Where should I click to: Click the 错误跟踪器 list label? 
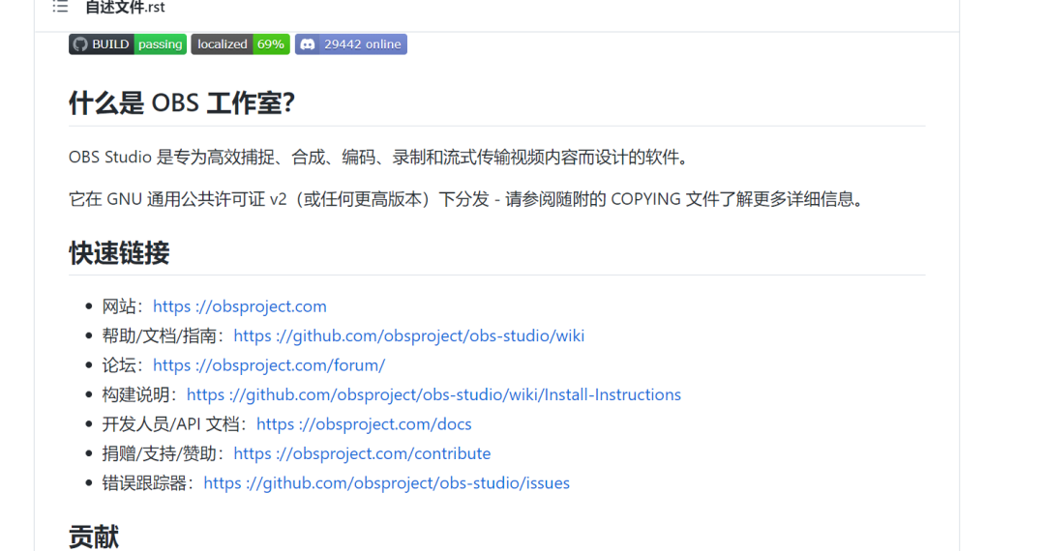(149, 482)
